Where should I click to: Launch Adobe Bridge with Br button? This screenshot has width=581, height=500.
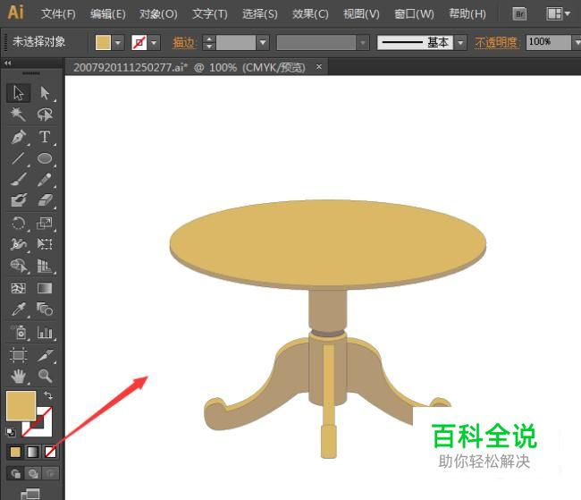coord(520,14)
